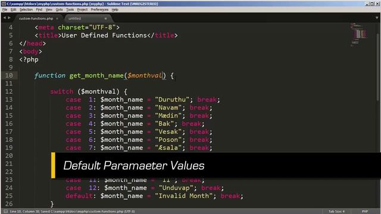Click the "Æsala" string
The width and height of the screenshot is (381, 214).
click(168, 147)
